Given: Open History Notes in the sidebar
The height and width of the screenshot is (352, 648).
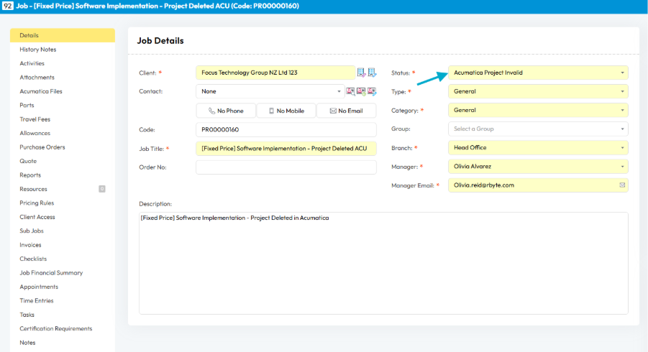Looking at the screenshot, I should 38,50.
